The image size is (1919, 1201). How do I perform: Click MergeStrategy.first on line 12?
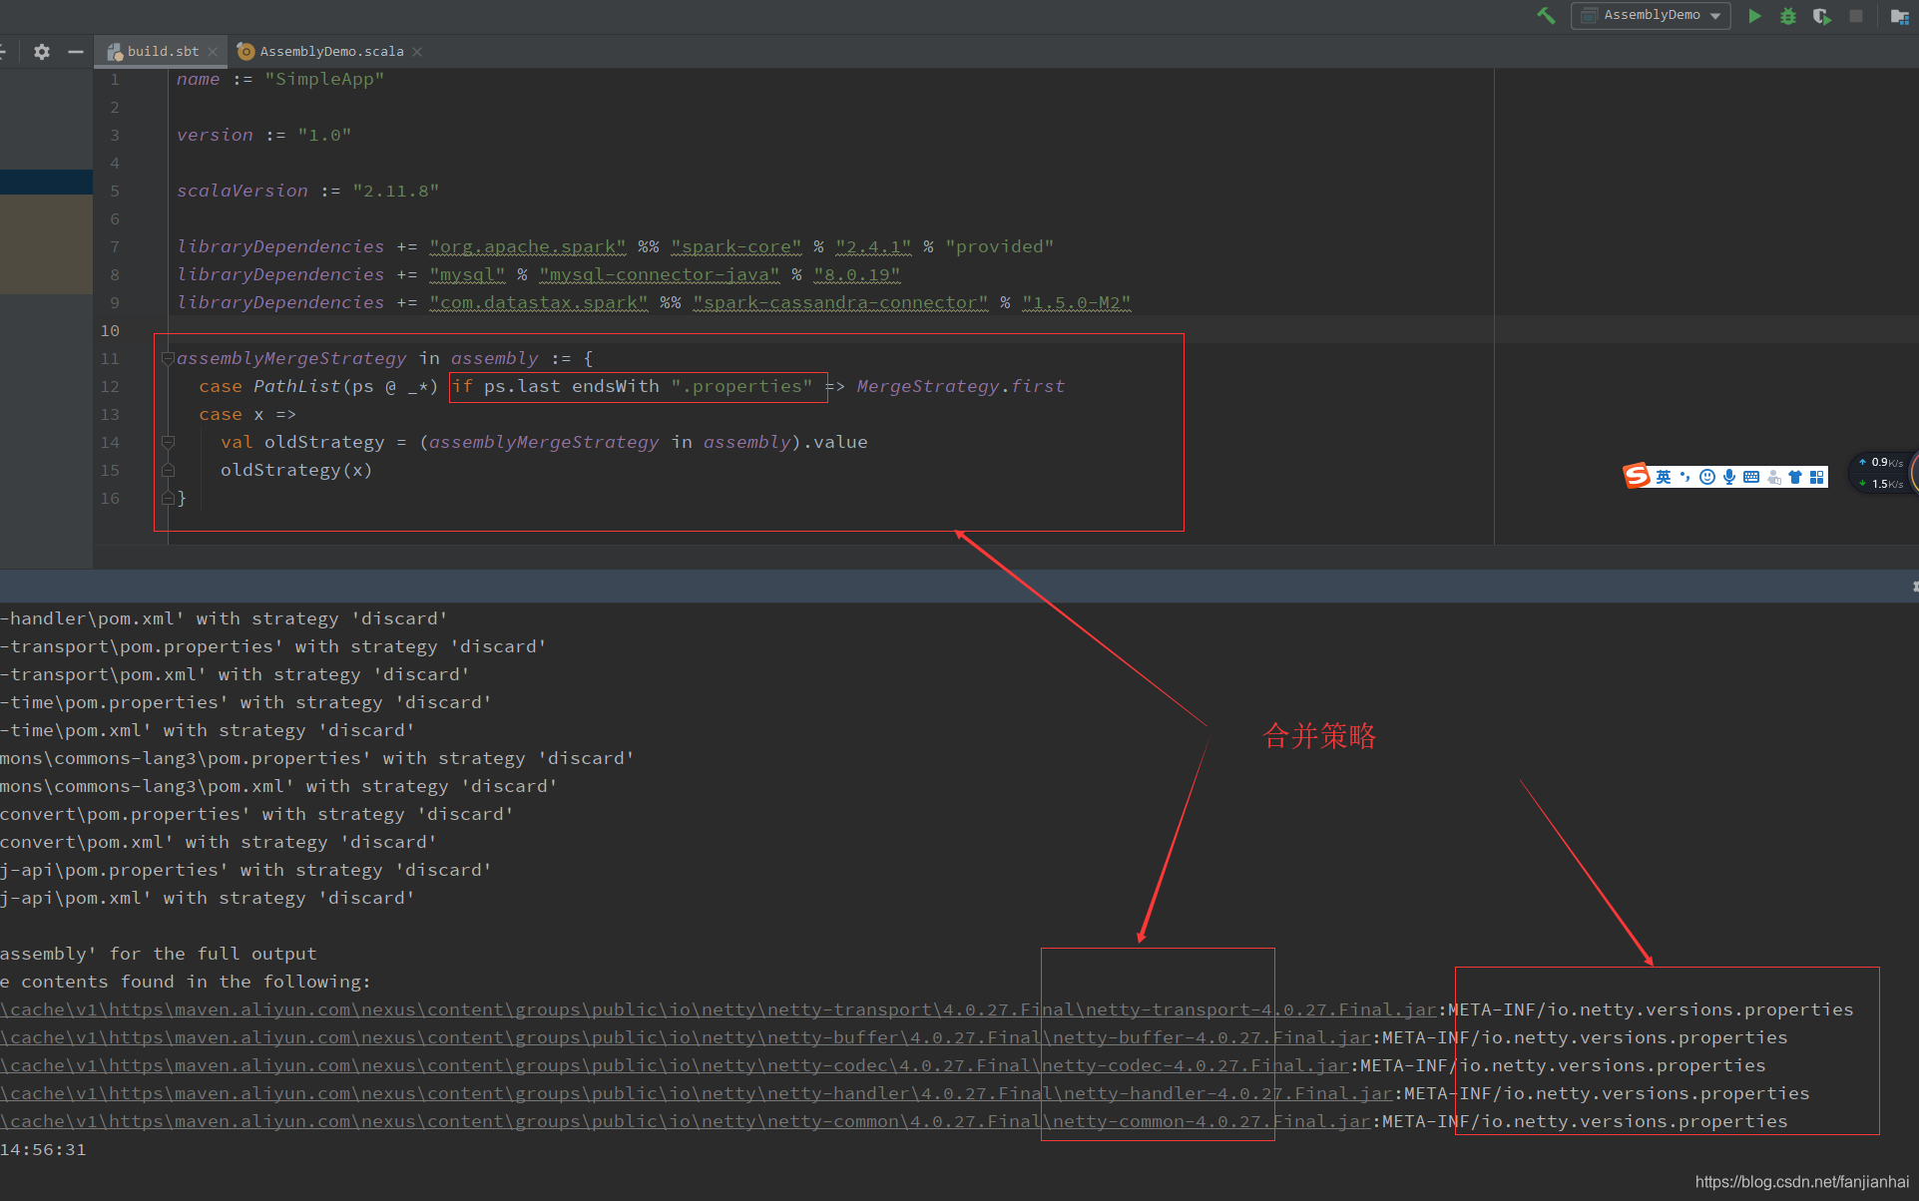961,386
